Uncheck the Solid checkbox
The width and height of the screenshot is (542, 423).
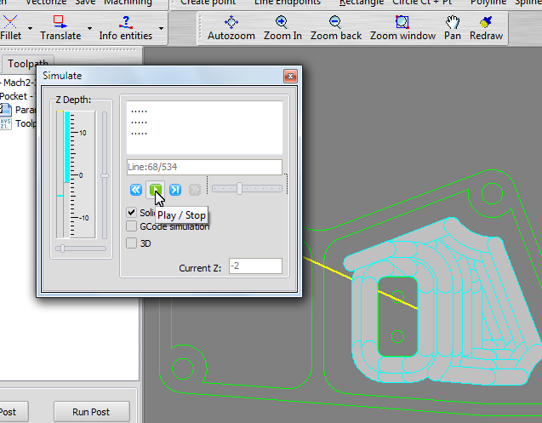132,213
